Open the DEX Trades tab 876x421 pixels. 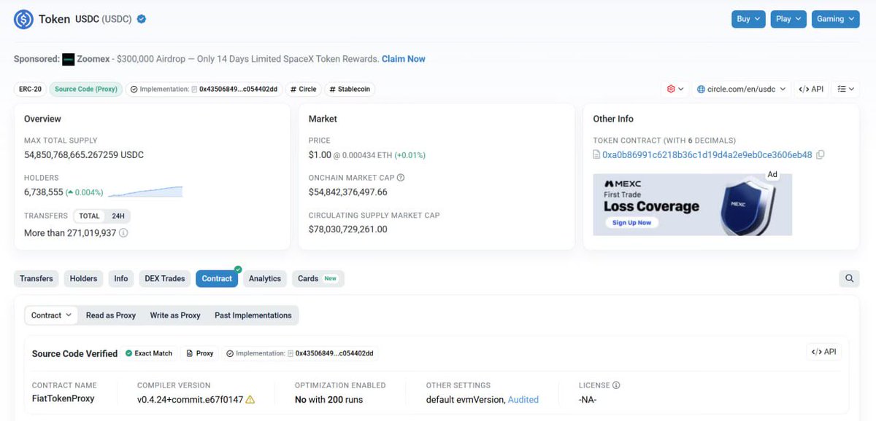[x=165, y=278]
